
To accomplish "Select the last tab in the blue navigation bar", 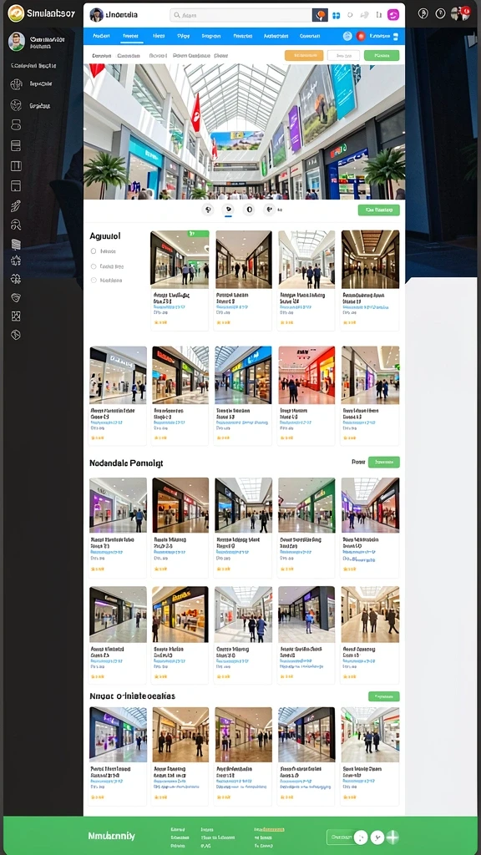I will tap(310, 37).
